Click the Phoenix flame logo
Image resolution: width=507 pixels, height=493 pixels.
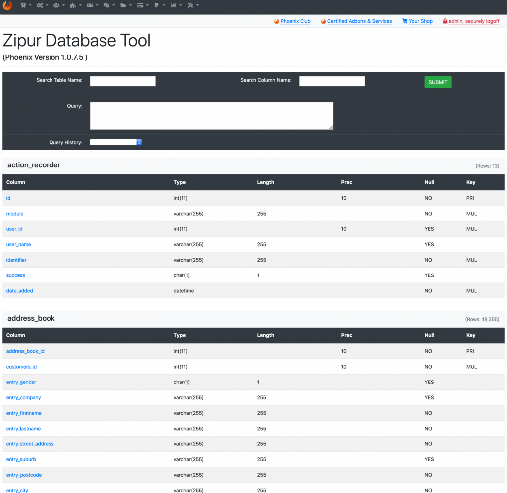tap(7, 5)
